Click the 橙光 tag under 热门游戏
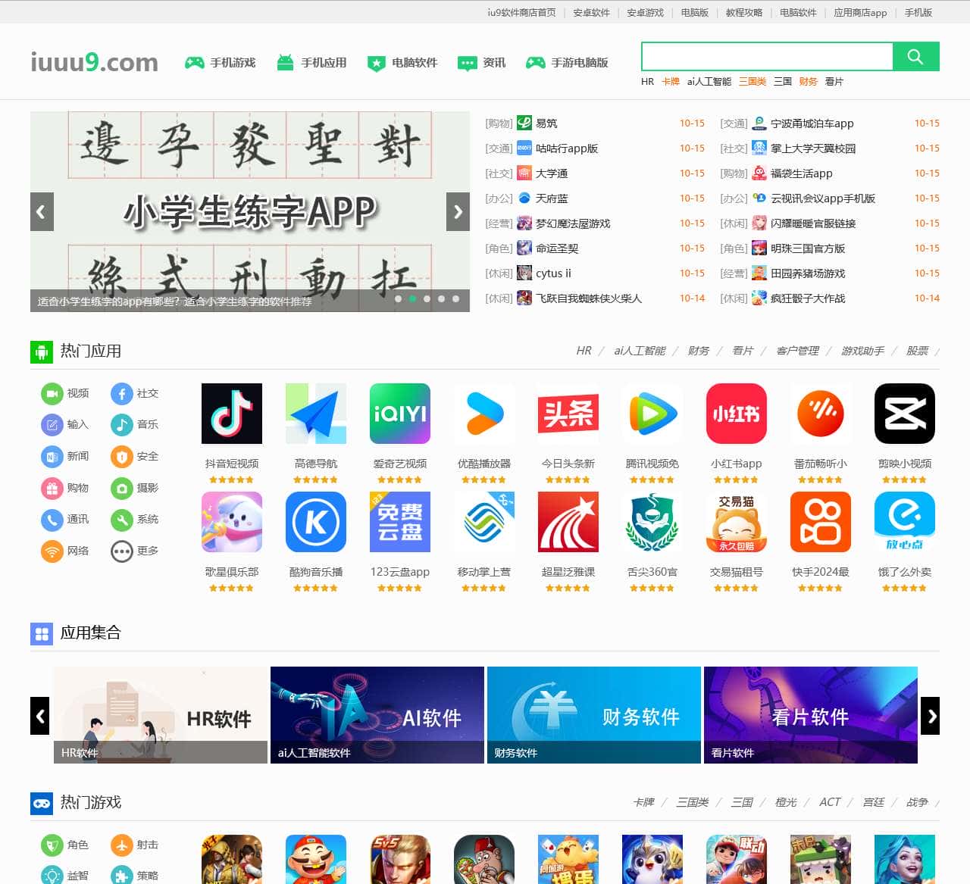Viewport: 970px width, 884px height. 786,802
